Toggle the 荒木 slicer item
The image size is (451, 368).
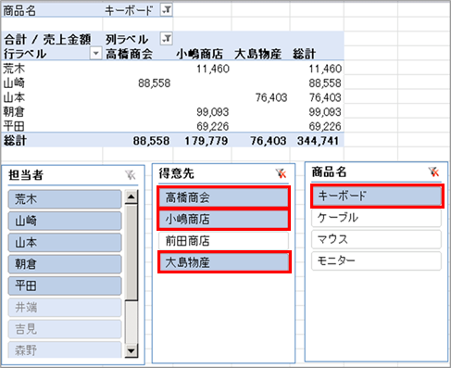(x=65, y=199)
